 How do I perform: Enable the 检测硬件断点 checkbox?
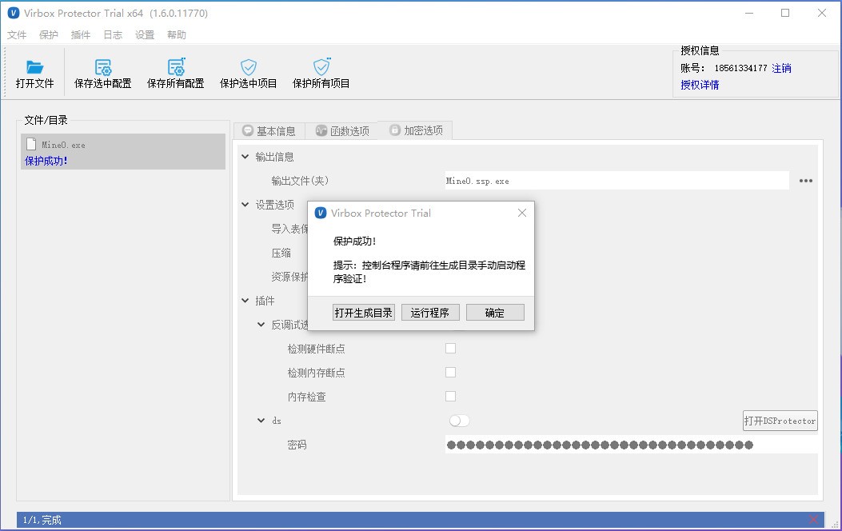[450, 349]
